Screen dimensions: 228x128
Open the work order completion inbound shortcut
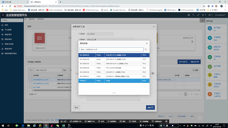(216, 95)
